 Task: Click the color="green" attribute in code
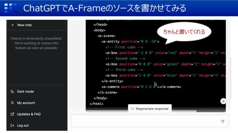(x=166, y=64)
